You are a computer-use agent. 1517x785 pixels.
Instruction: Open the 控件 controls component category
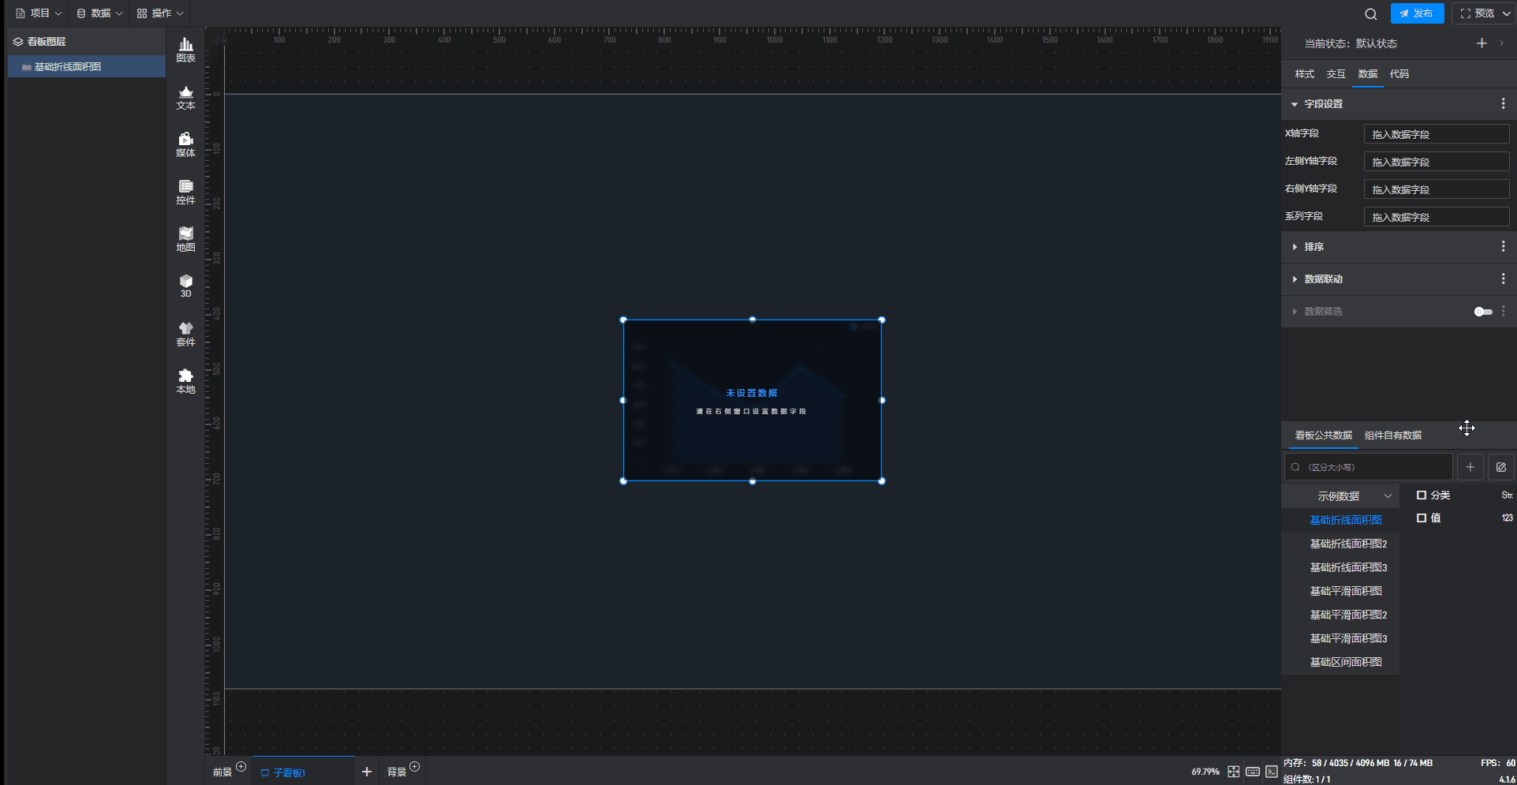(x=185, y=193)
